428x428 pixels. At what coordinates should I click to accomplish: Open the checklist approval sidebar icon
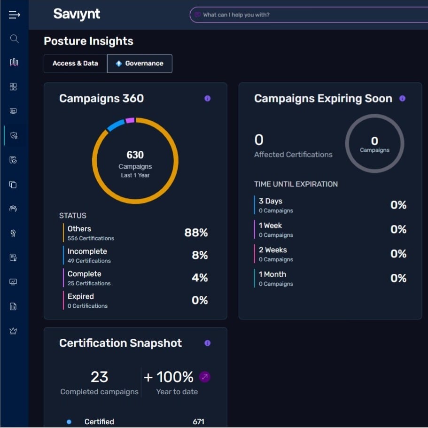pyautogui.click(x=13, y=160)
